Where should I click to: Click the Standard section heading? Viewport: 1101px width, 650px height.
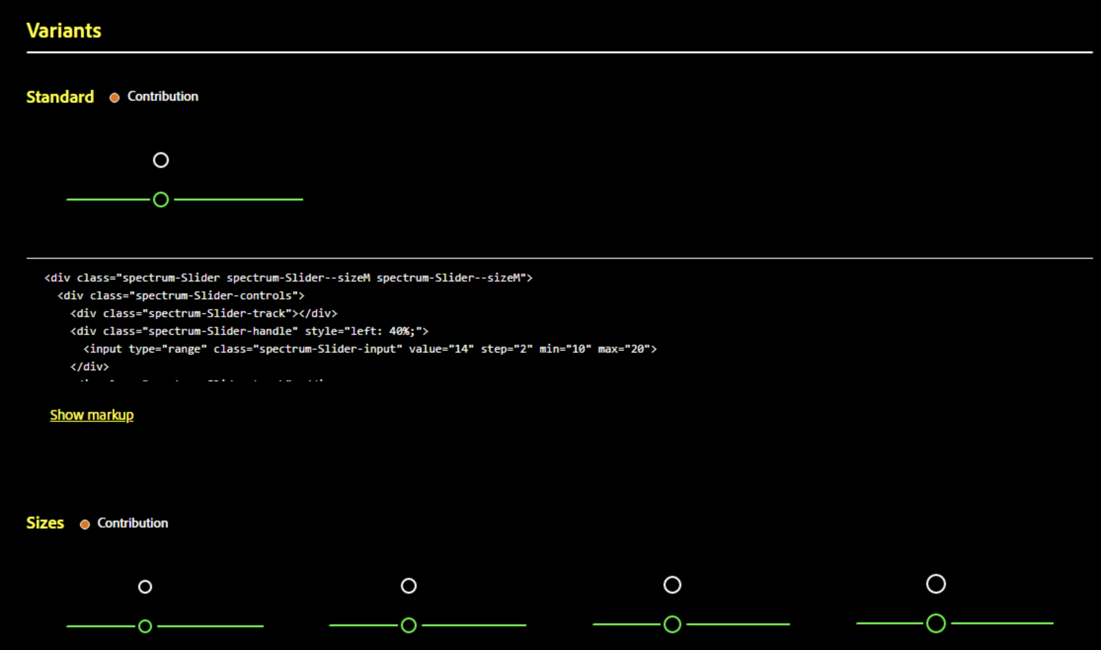[60, 97]
